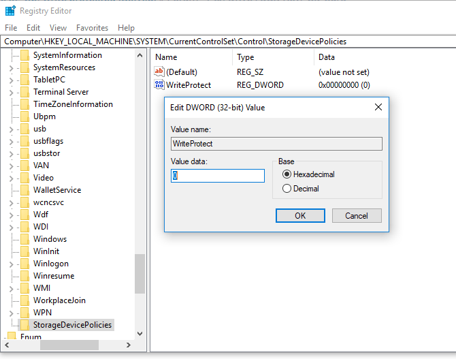Click the usbstor folder icon

point(25,153)
